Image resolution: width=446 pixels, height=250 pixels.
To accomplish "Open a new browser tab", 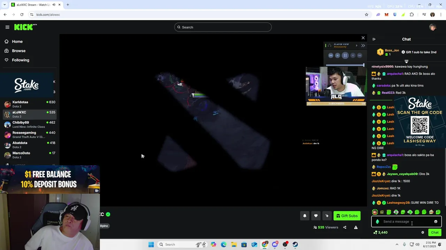I will pos(68,5).
